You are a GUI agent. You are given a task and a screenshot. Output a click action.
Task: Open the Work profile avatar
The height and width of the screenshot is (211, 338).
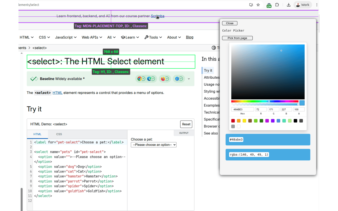coord(303,5)
